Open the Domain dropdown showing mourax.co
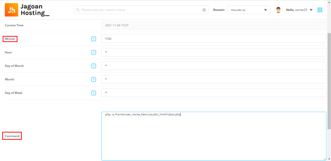The width and height of the screenshot is (331, 161). tap(249, 10)
